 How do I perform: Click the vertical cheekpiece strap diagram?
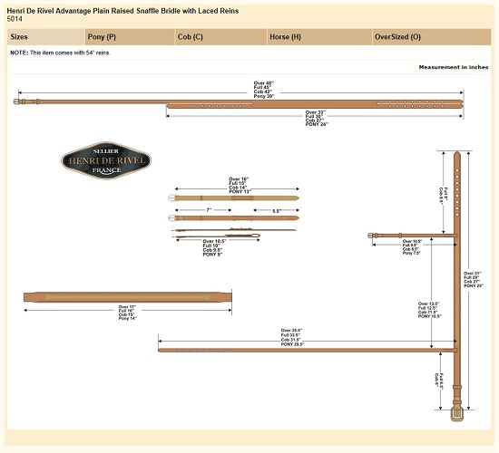pos(457,286)
